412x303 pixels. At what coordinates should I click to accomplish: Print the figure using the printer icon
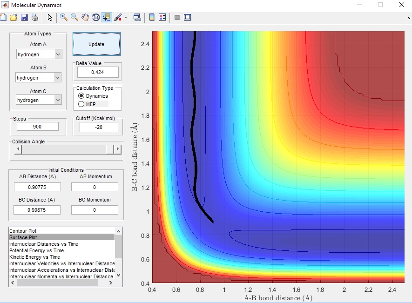click(x=35, y=18)
